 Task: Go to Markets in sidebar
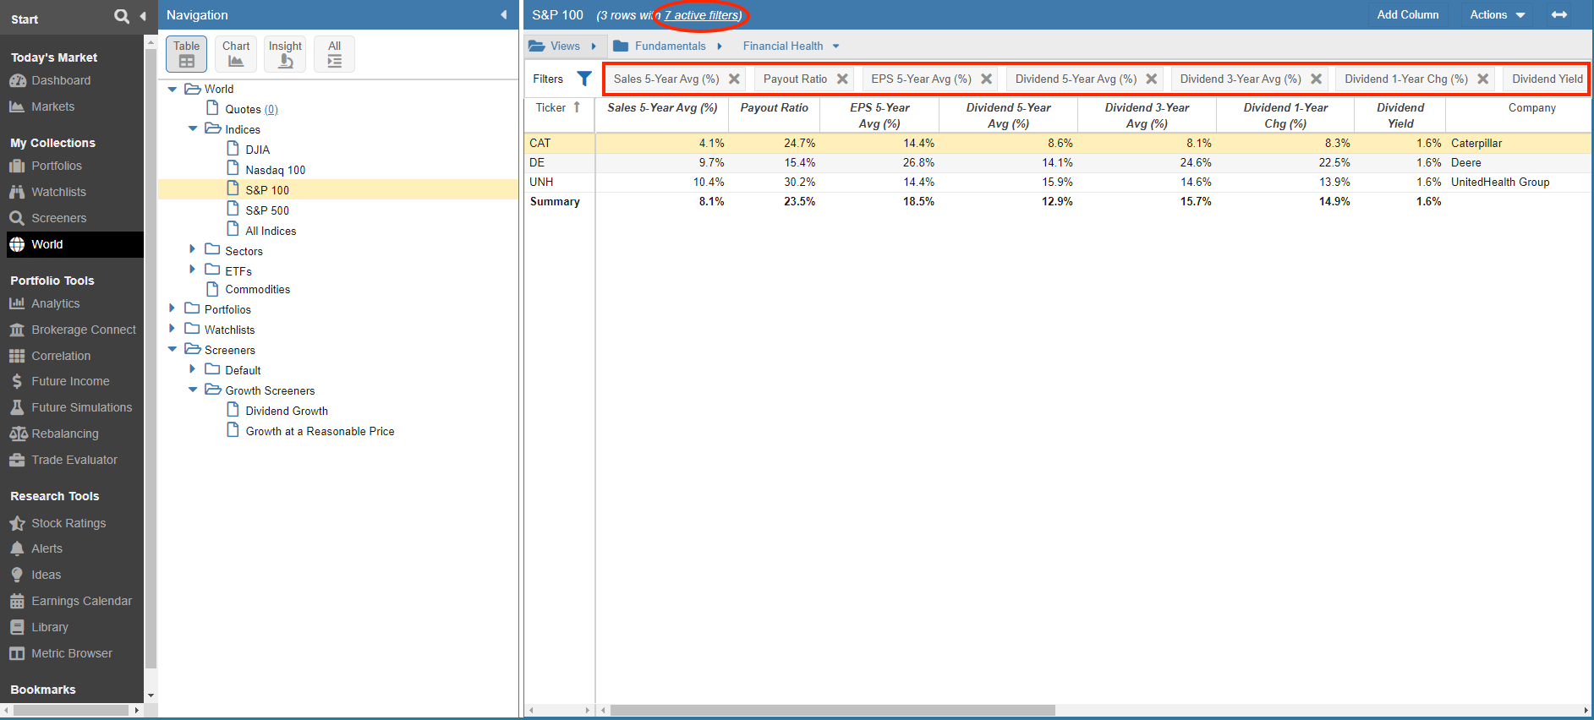point(52,106)
